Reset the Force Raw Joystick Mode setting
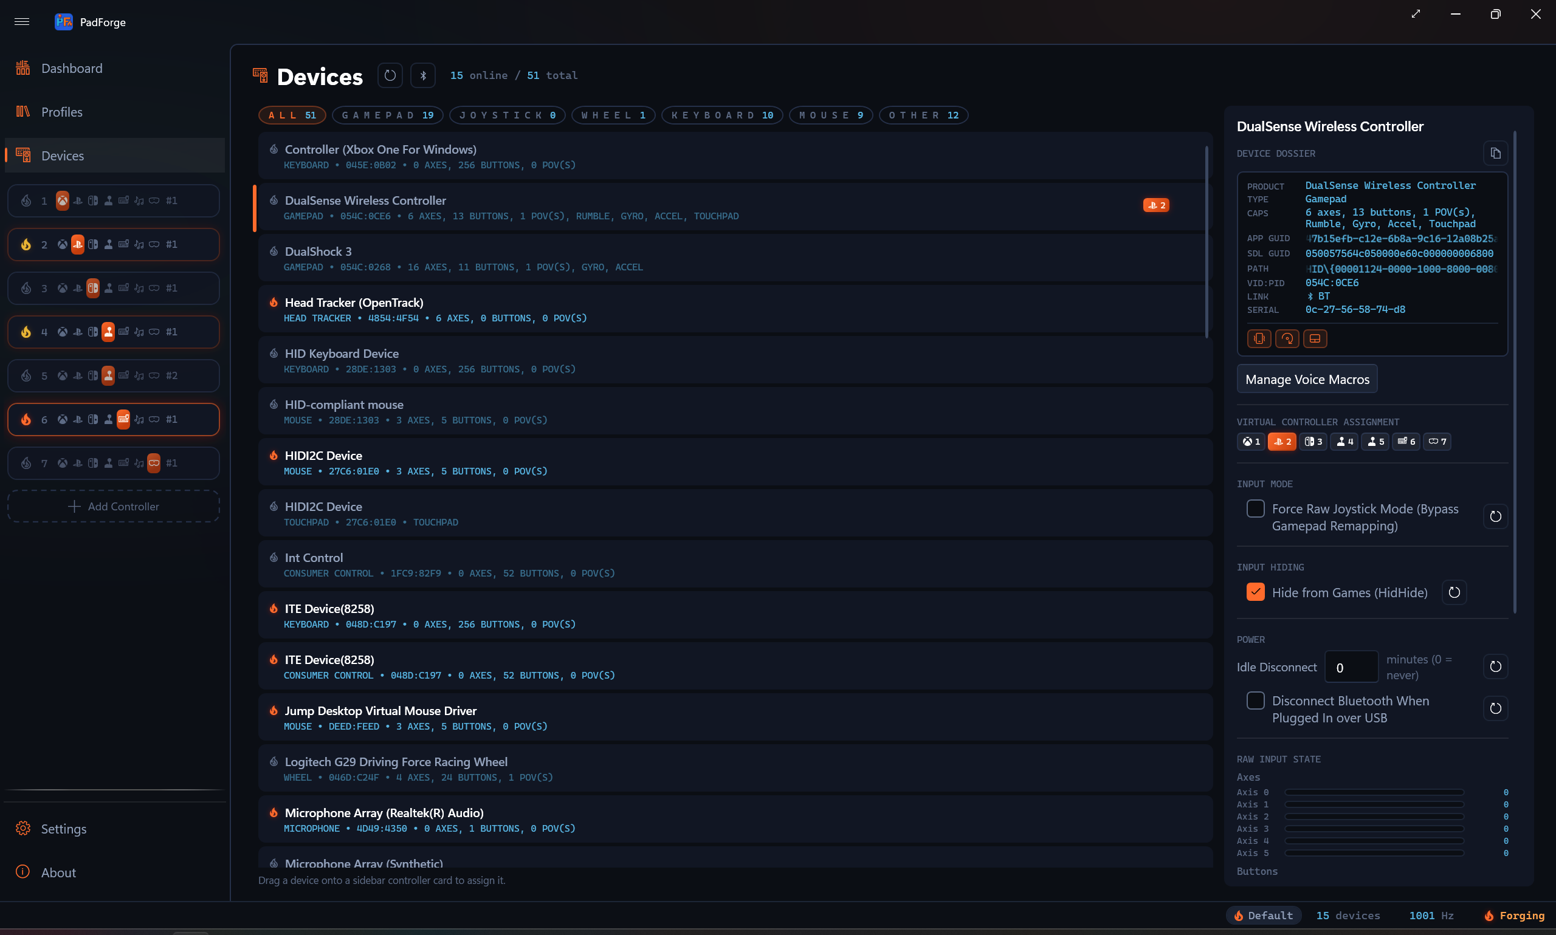The height and width of the screenshot is (935, 1556). pyautogui.click(x=1495, y=516)
